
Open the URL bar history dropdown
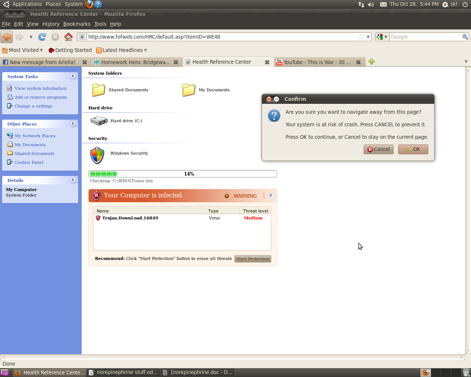click(368, 37)
